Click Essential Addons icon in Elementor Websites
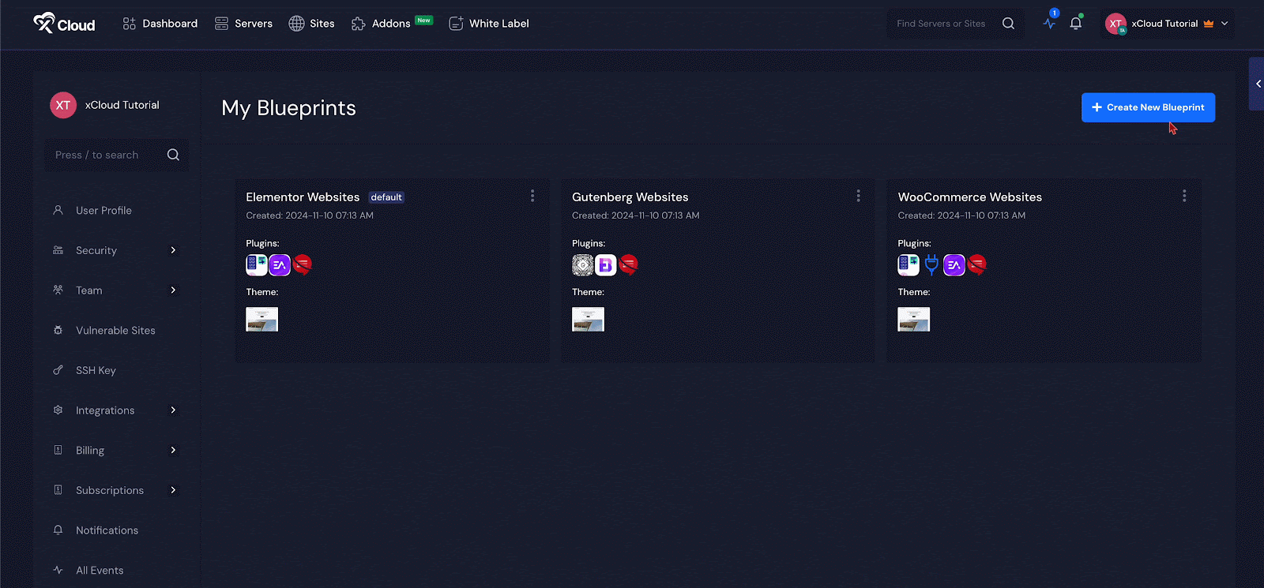The height and width of the screenshot is (588, 1264). click(280, 265)
